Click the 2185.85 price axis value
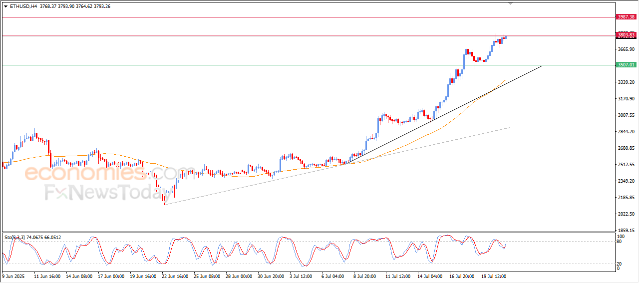This screenshot has width=639, height=283. tap(626, 198)
